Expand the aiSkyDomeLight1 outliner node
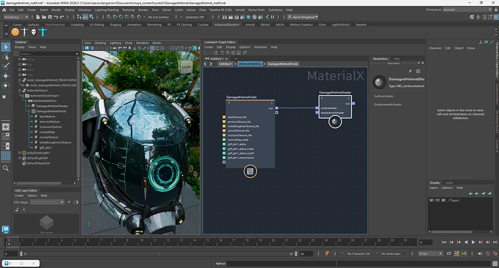 coord(20,153)
